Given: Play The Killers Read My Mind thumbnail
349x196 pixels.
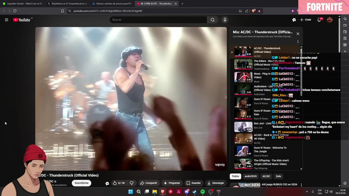Looking at the screenshot, I should click(x=243, y=64).
